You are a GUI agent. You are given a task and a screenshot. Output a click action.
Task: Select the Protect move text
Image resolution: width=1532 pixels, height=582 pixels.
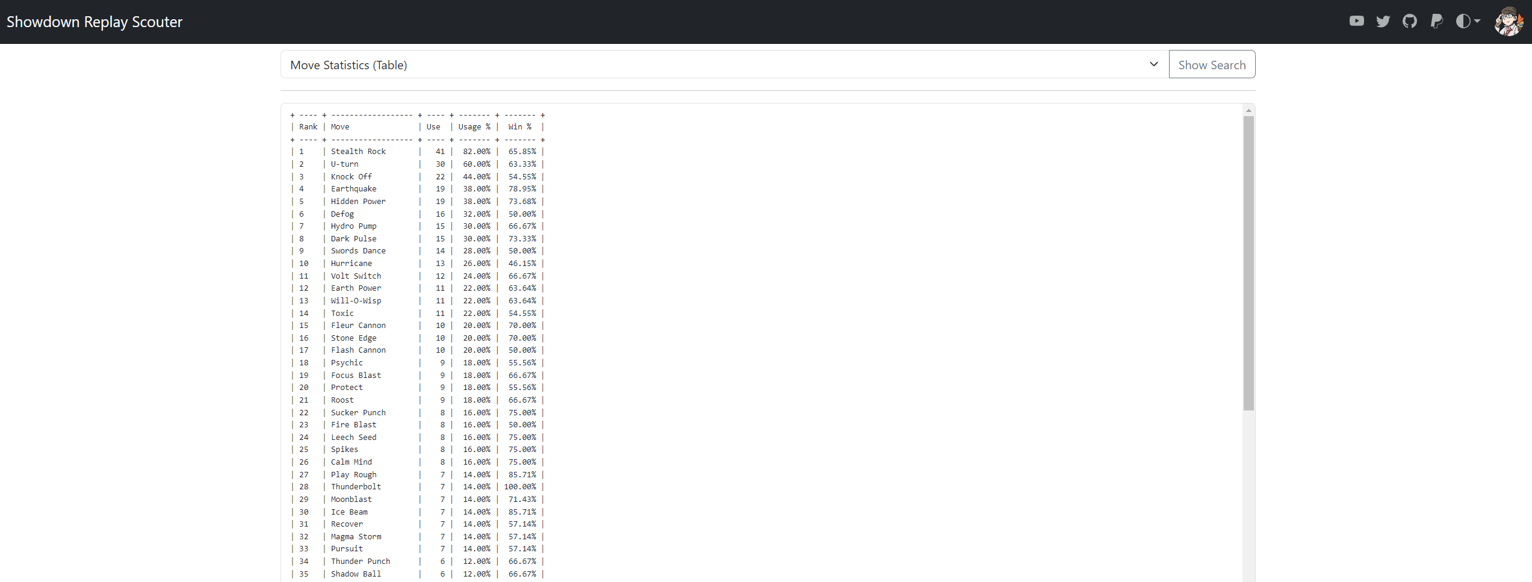(347, 388)
